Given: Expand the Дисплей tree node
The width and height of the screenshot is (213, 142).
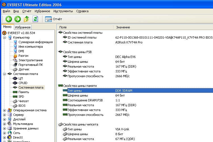Looking at the screenshot, I should click(x=4, y=119).
